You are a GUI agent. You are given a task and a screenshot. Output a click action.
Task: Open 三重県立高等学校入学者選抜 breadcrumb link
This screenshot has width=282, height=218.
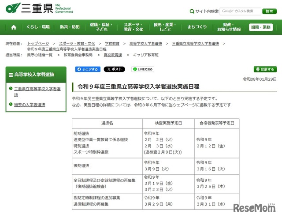point(196,44)
